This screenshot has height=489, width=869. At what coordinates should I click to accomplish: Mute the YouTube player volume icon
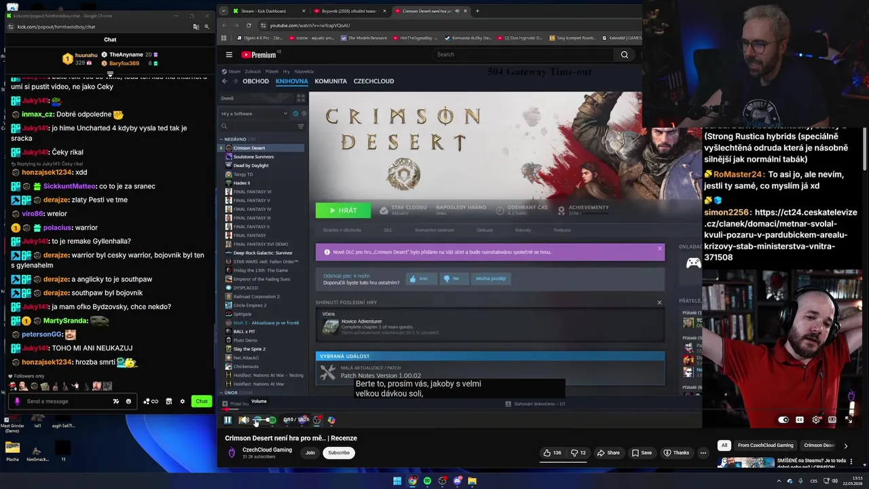pos(244,420)
